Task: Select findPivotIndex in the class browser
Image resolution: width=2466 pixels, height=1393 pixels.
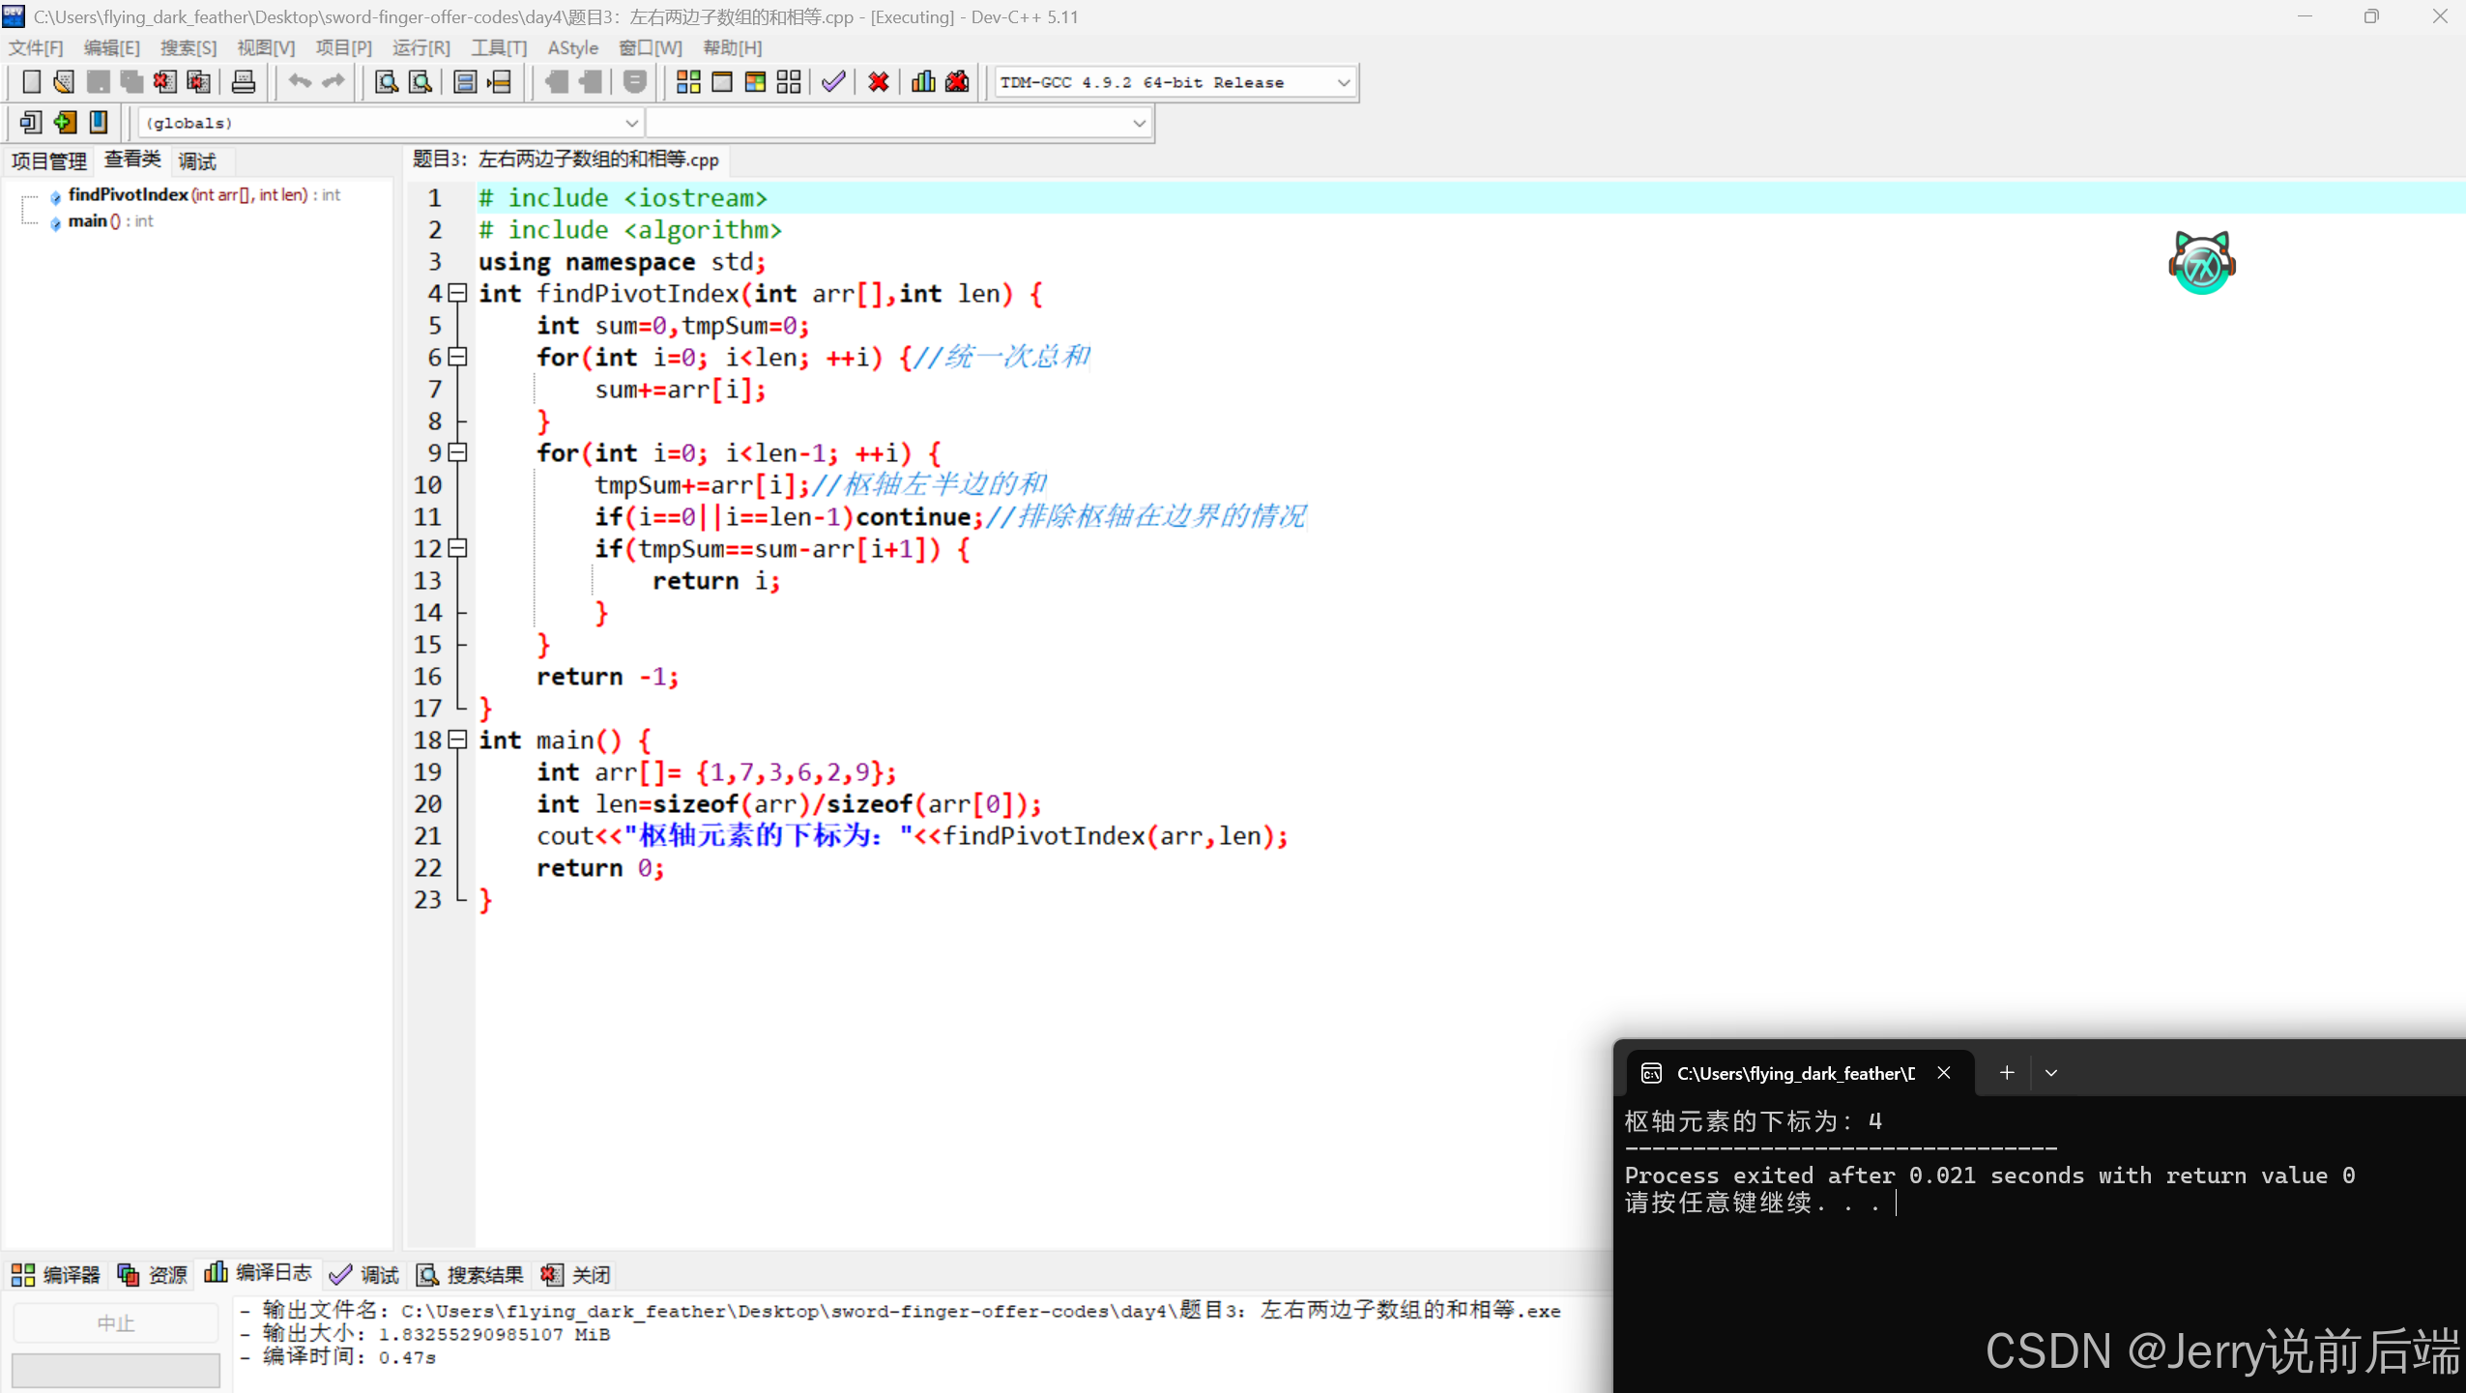Action: (x=129, y=194)
